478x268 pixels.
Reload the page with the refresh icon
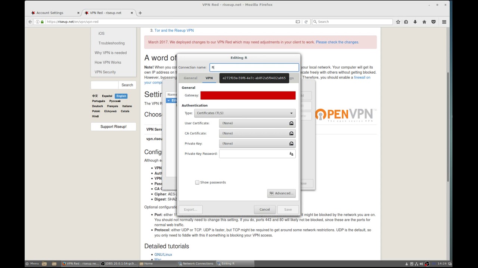point(306,22)
